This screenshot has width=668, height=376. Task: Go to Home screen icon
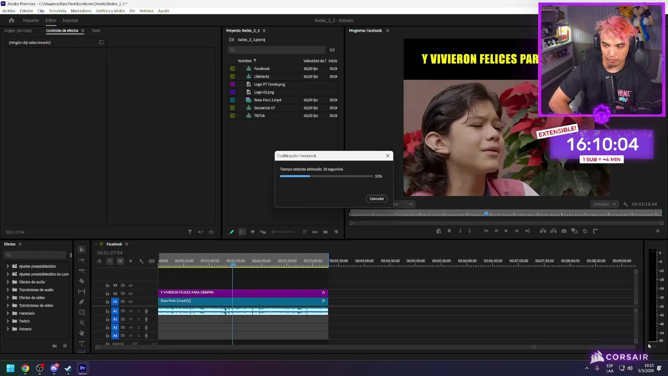click(11, 20)
